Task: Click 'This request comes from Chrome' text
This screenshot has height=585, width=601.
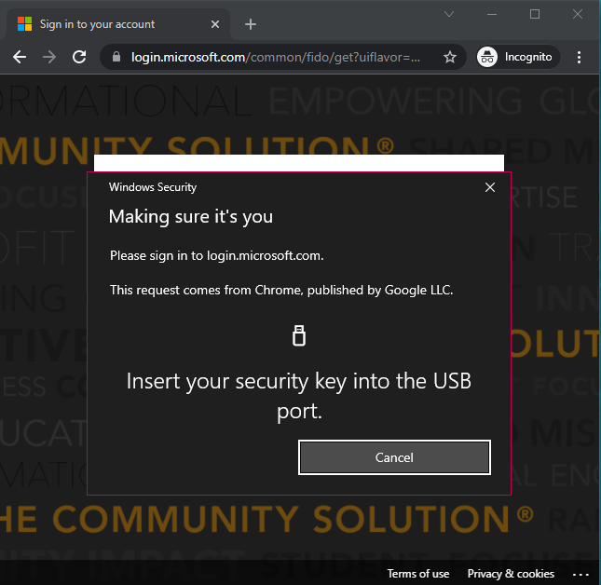Action: tap(281, 290)
